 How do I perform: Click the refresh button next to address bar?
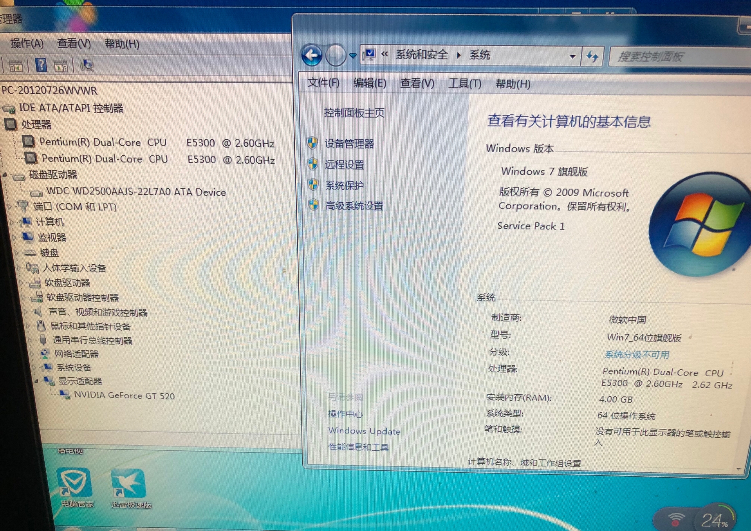592,57
